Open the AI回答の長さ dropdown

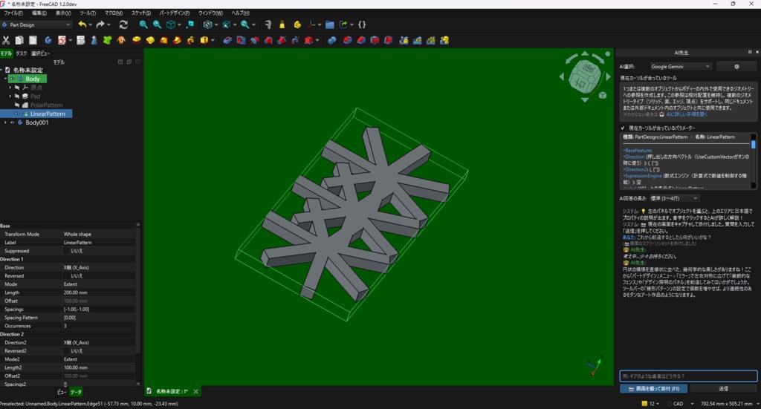(x=674, y=198)
